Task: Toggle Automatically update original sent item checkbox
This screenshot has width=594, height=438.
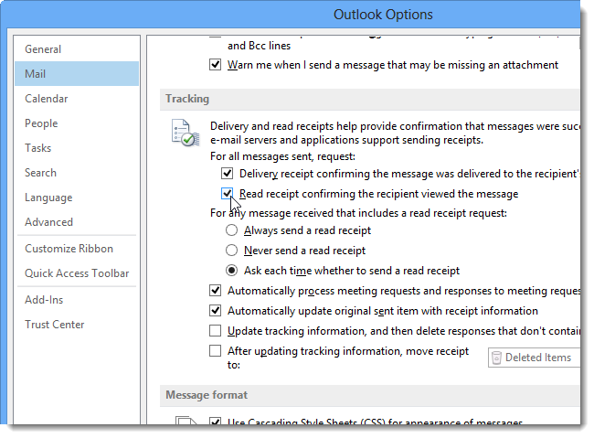Action: coord(215,311)
